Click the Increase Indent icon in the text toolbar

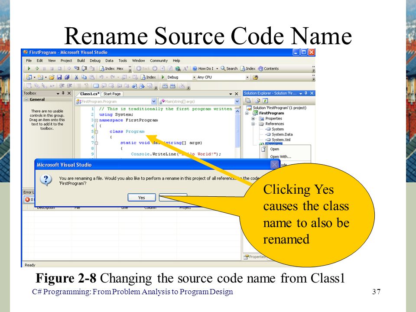(x=69, y=86)
